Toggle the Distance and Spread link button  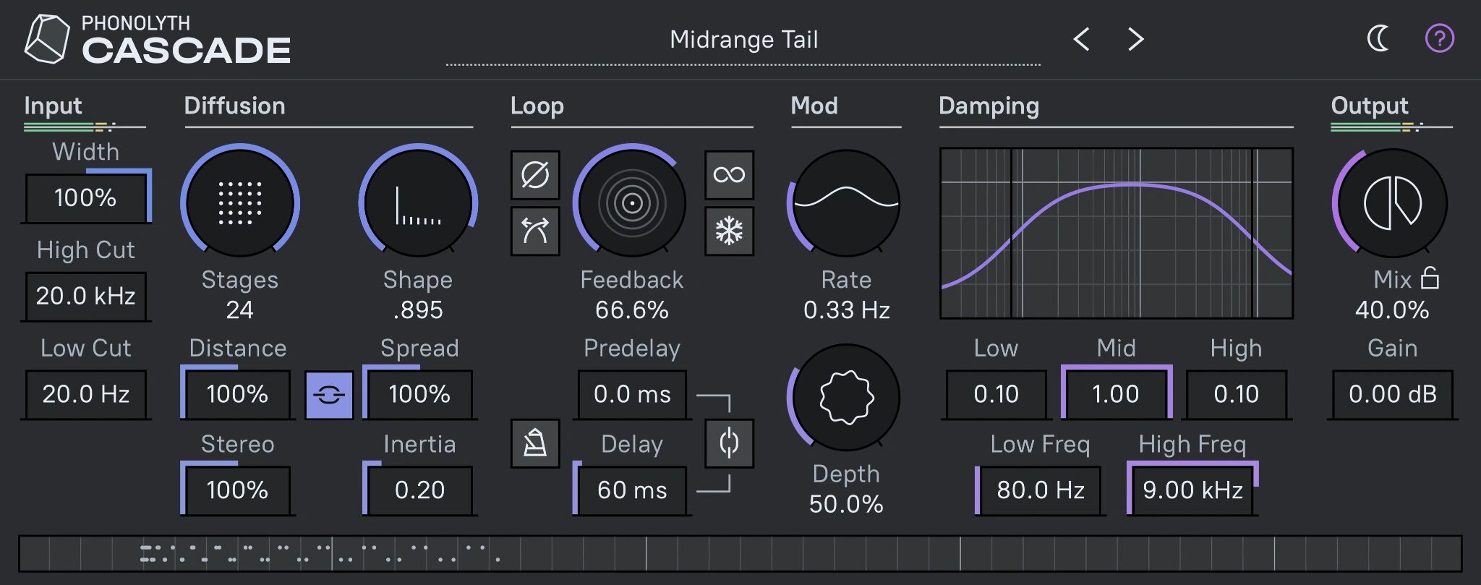coord(329,395)
